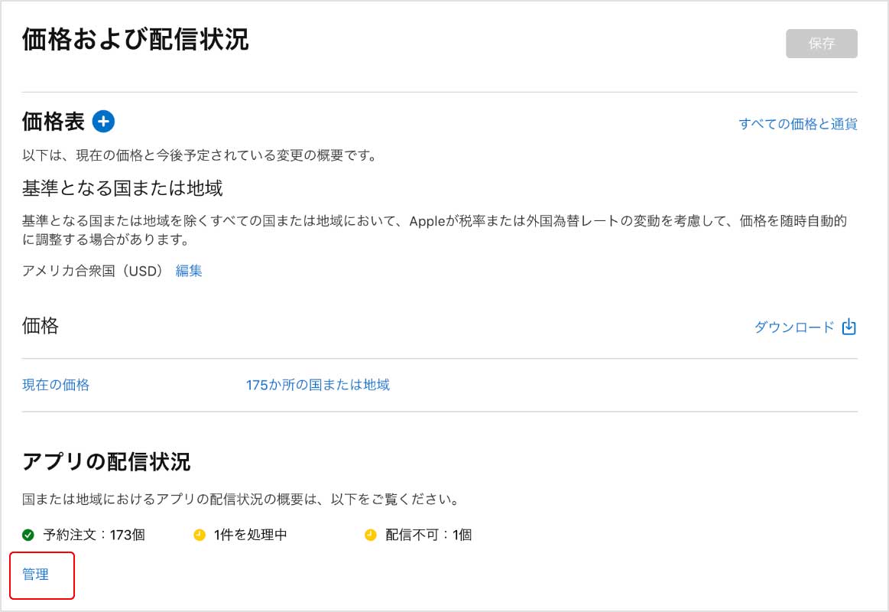Click the ダウンロード link text
The height and width of the screenshot is (612, 889).
(x=794, y=327)
